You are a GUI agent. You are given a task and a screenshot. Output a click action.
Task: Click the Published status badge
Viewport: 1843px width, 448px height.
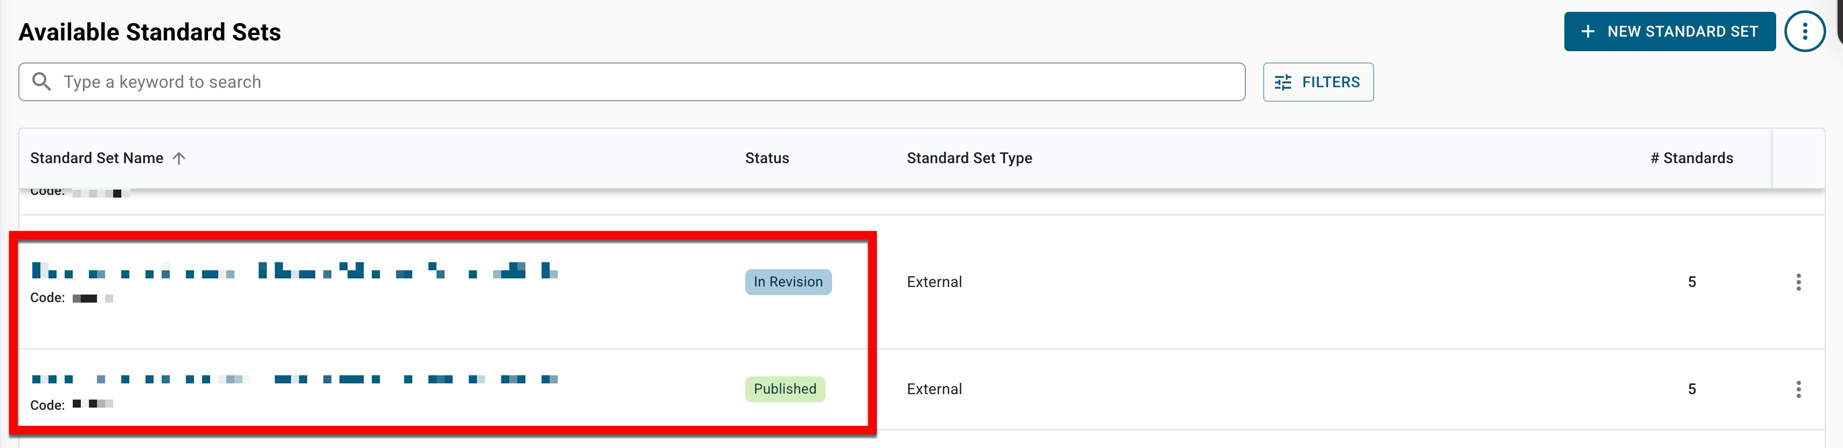785,389
